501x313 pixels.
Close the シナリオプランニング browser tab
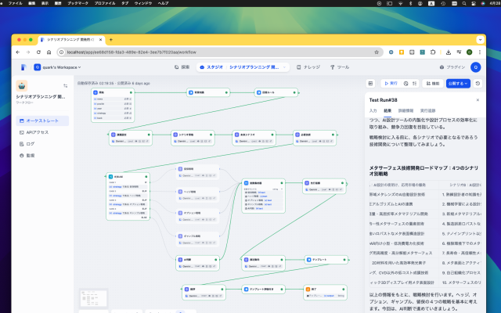click(x=100, y=40)
